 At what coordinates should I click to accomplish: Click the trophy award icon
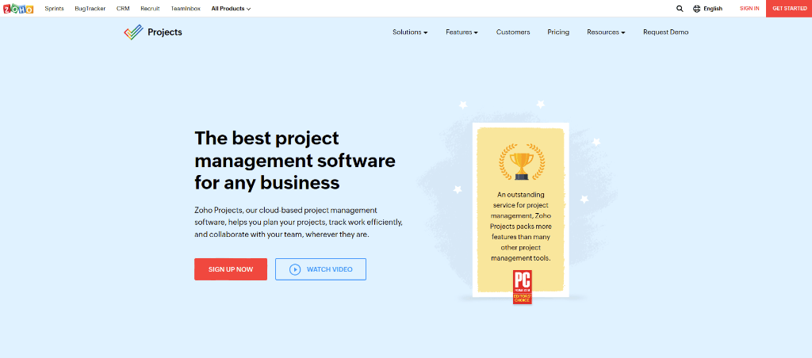click(522, 162)
